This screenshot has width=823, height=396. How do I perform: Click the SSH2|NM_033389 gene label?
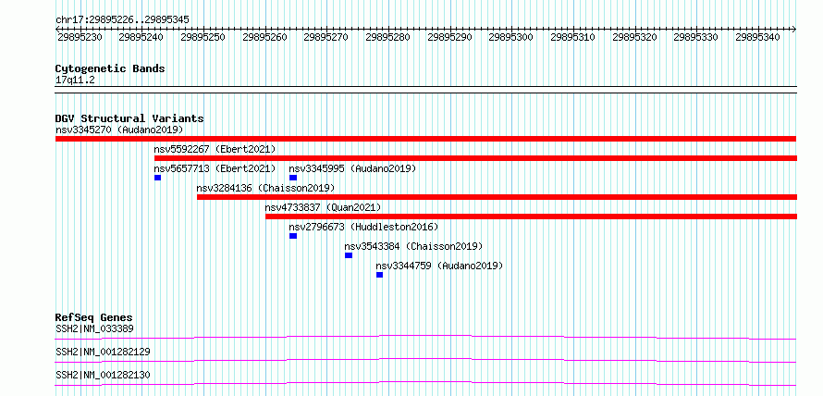click(94, 328)
